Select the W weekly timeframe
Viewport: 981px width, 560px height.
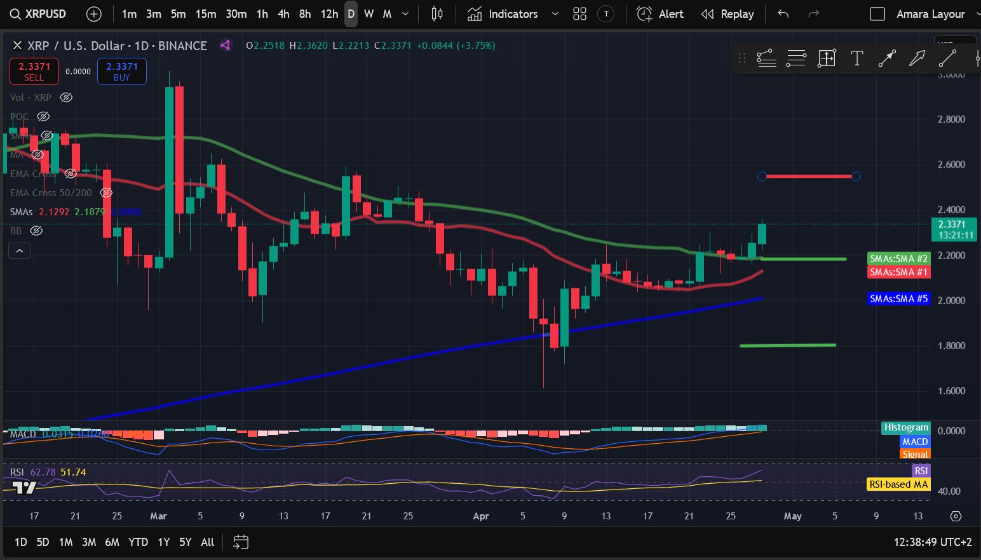[x=369, y=14]
